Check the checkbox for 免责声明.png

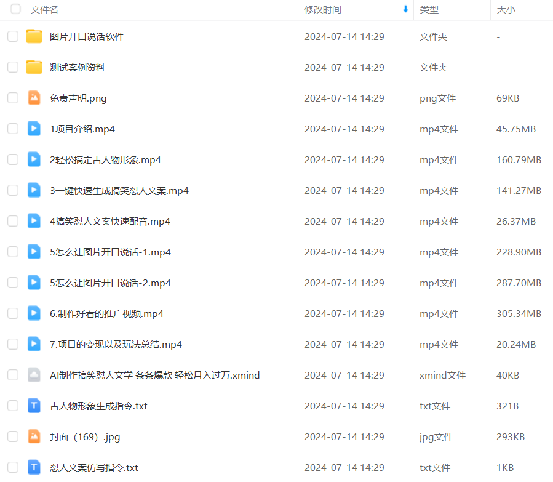(x=12, y=97)
